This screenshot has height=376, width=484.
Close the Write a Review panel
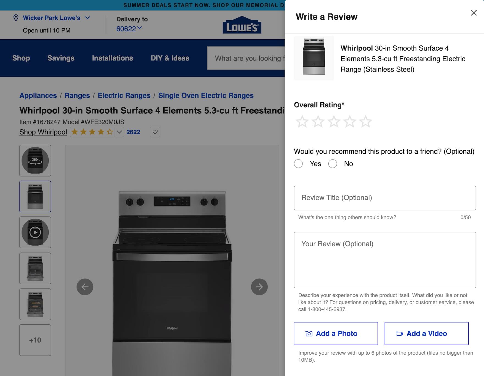pos(474,13)
